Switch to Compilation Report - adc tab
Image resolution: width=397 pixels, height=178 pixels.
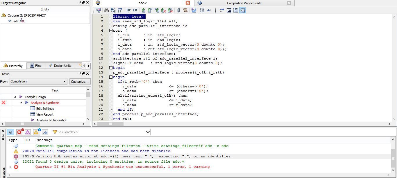click(x=244, y=3)
